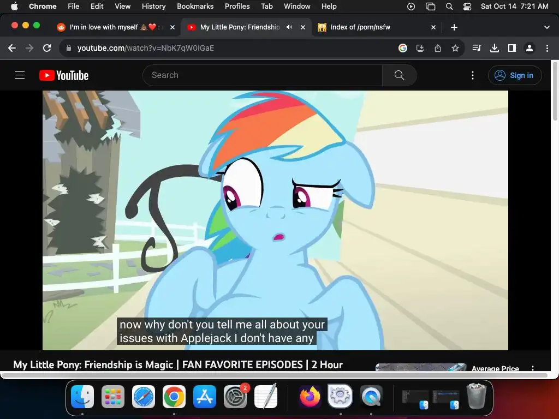The height and width of the screenshot is (419, 559).
Task: Share this page via the share icon
Action: [438, 48]
